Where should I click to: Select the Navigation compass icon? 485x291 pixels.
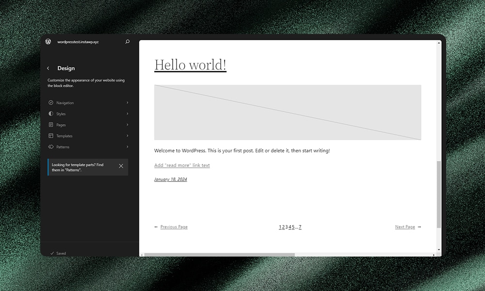(51, 102)
